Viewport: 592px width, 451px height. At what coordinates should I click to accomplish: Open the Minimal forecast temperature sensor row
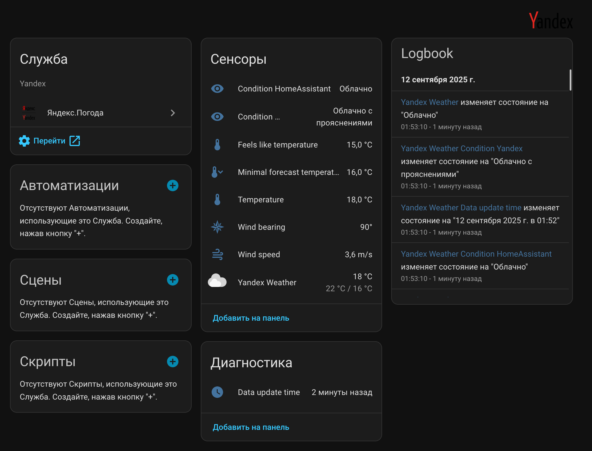[x=288, y=172]
